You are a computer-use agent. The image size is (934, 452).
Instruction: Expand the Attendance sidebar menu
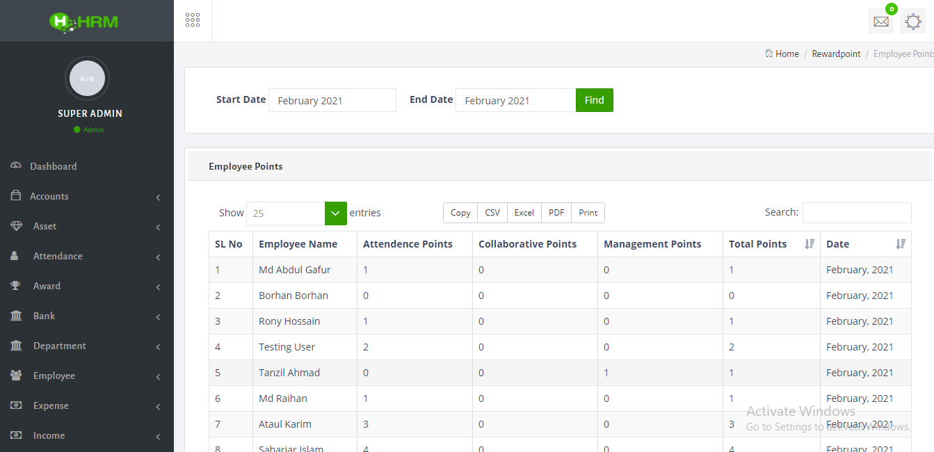87,256
